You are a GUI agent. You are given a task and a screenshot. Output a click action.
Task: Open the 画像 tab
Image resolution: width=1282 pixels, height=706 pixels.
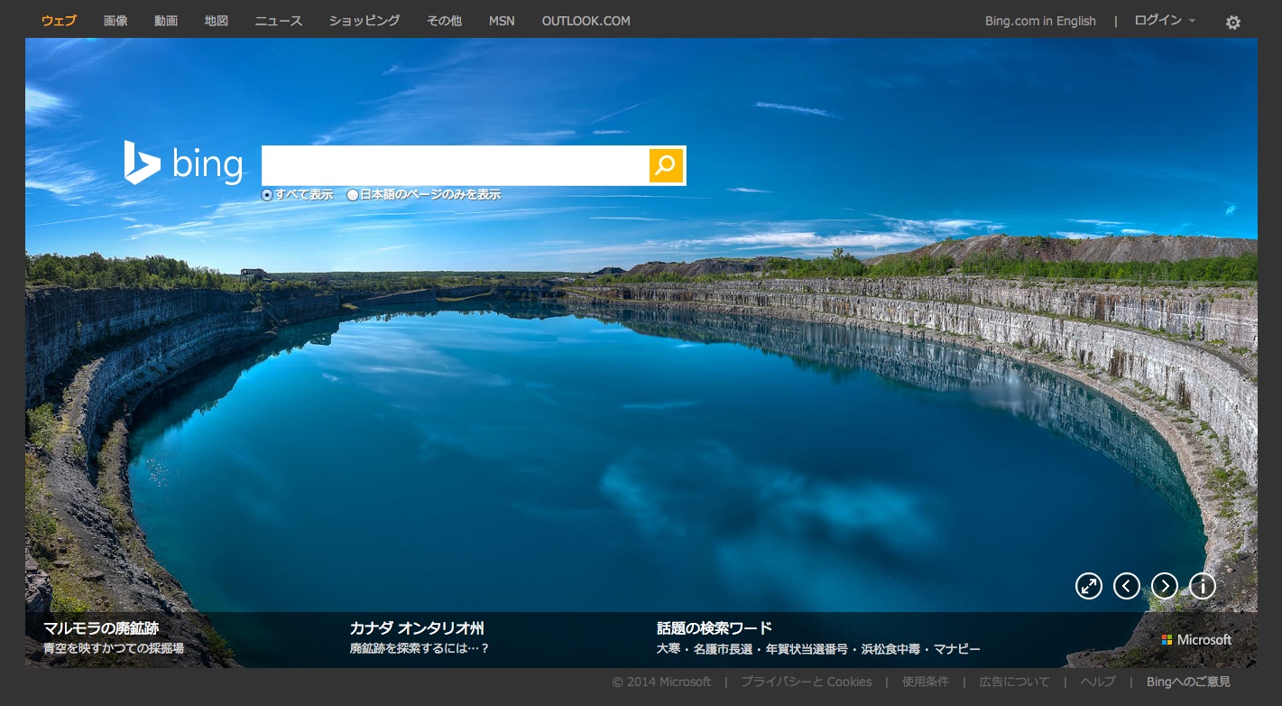115,21
